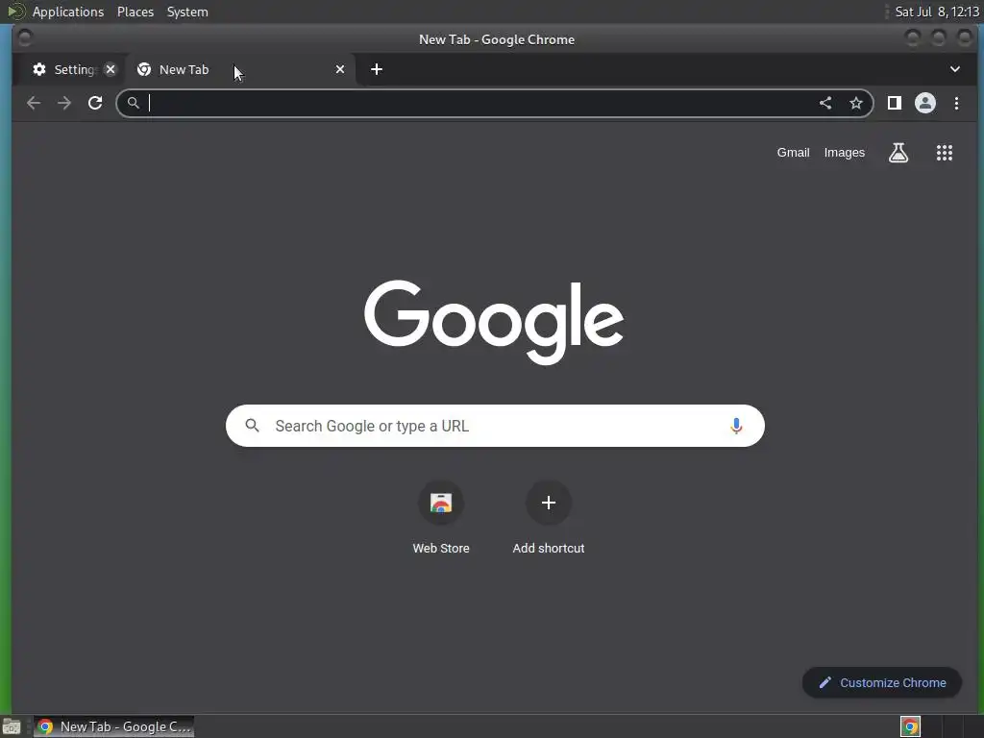Screen dimensions: 984x738
Task: Click Chrome tray icon in bottom panel
Action: [x=910, y=726]
